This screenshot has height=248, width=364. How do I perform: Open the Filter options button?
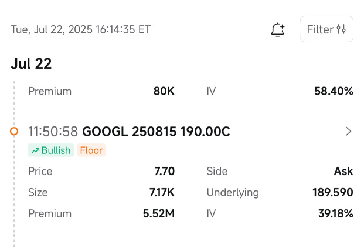[x=326, y=29]
